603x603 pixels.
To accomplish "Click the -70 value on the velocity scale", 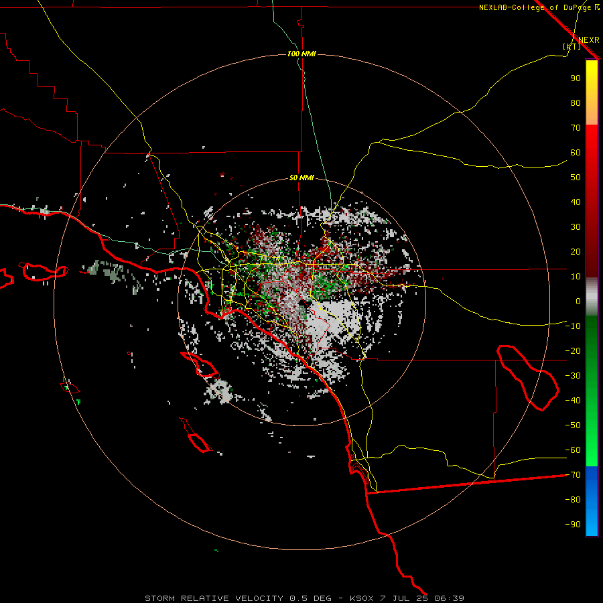I will (x=573, y=475).
